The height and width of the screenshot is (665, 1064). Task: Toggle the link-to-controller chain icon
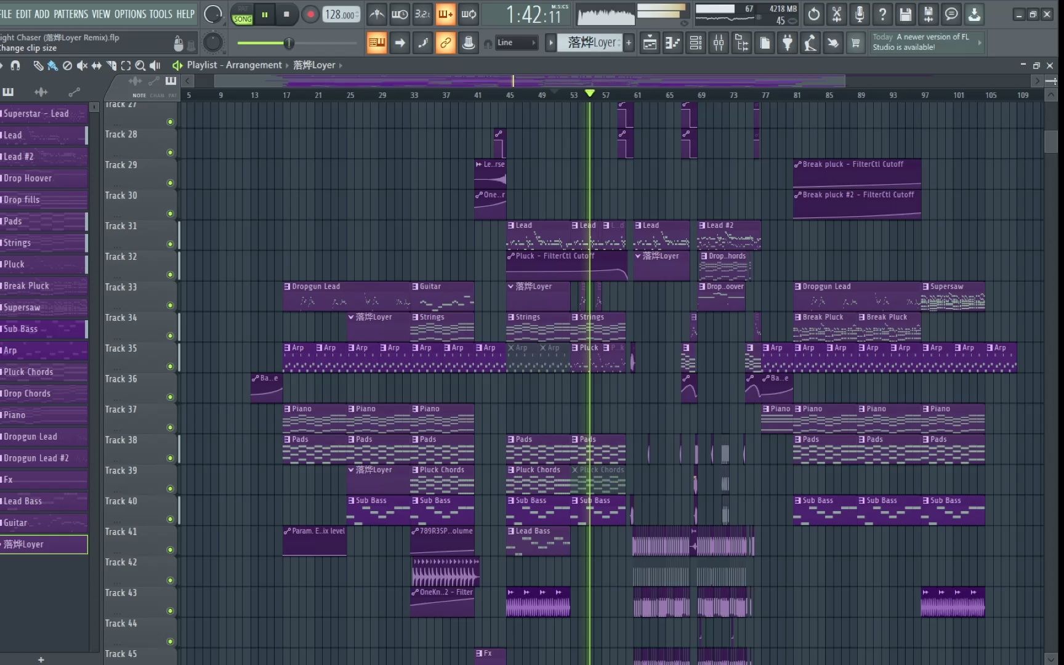[x=445, y=42]
